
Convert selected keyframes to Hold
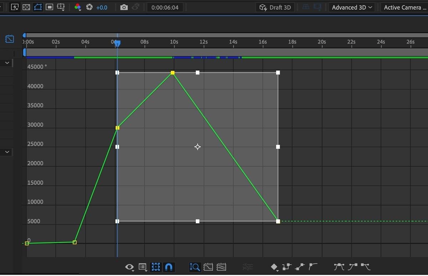(287, 266)
